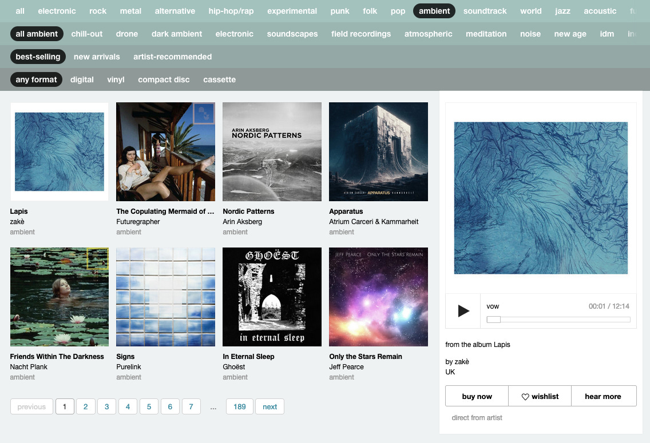Go to page 2
This screenshot has width=650, height=443.
(x=85, y=406)
